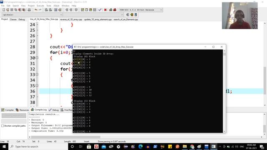Click the Save file toolbar icon
This screenshot has height=150, width=267.
[12, 10]
